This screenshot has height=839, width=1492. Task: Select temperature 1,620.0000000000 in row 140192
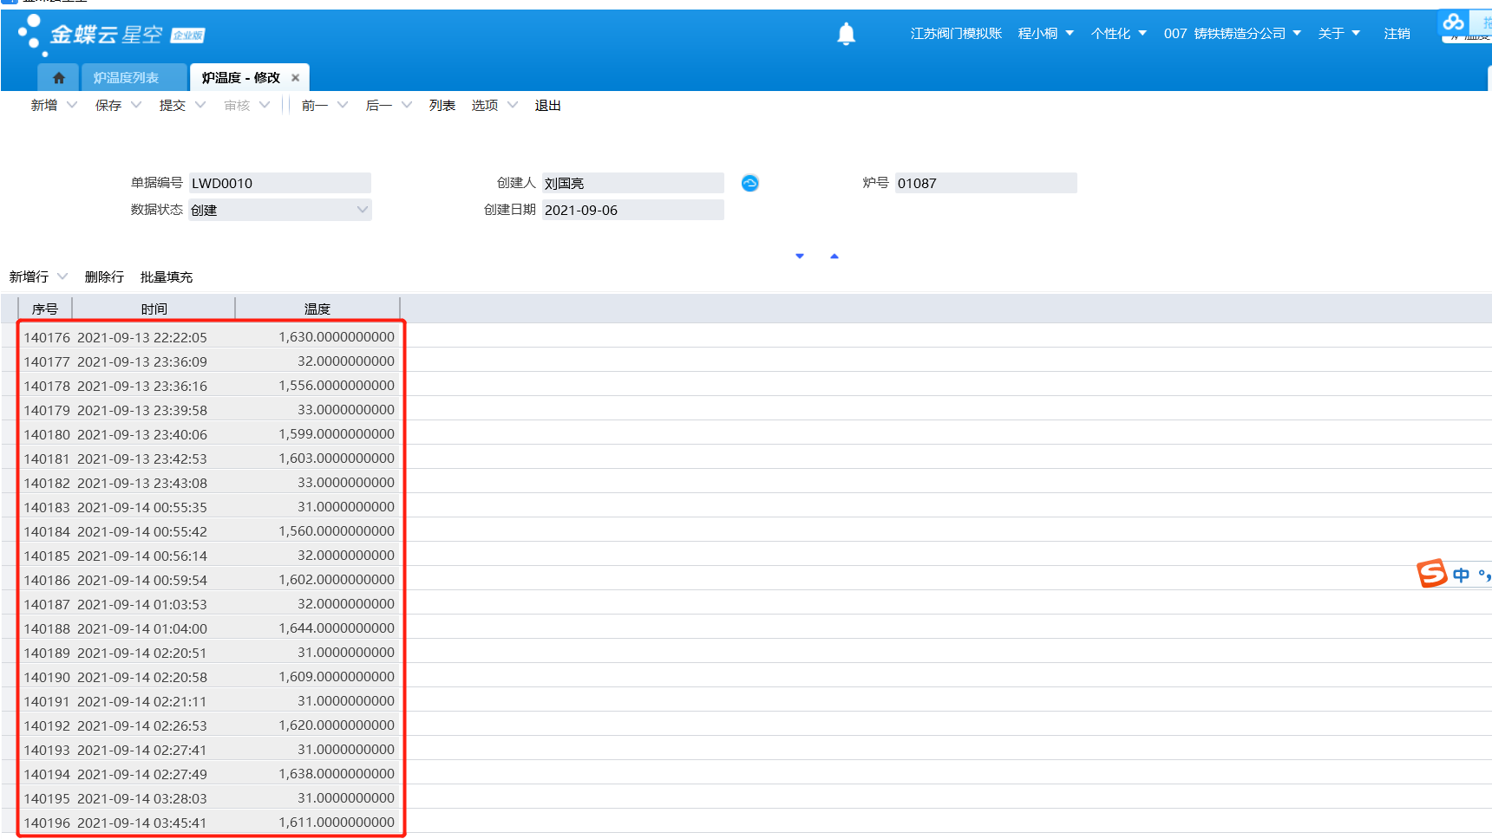337,725
